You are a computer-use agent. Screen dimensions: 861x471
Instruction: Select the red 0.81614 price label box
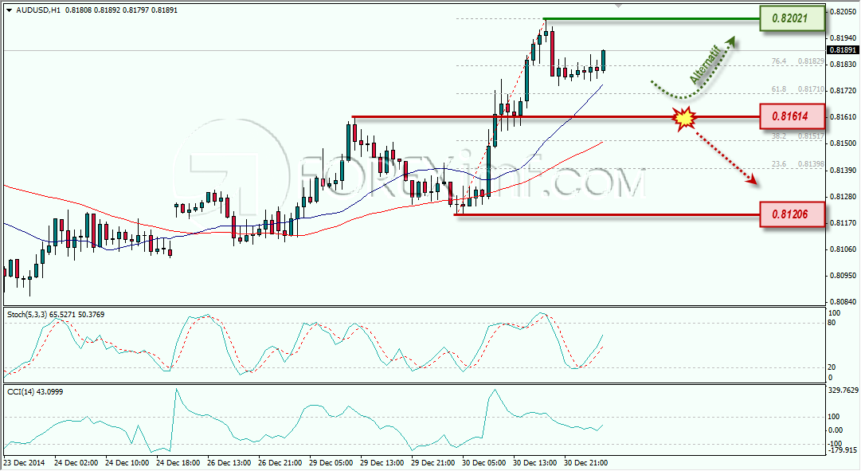(793, 116)
